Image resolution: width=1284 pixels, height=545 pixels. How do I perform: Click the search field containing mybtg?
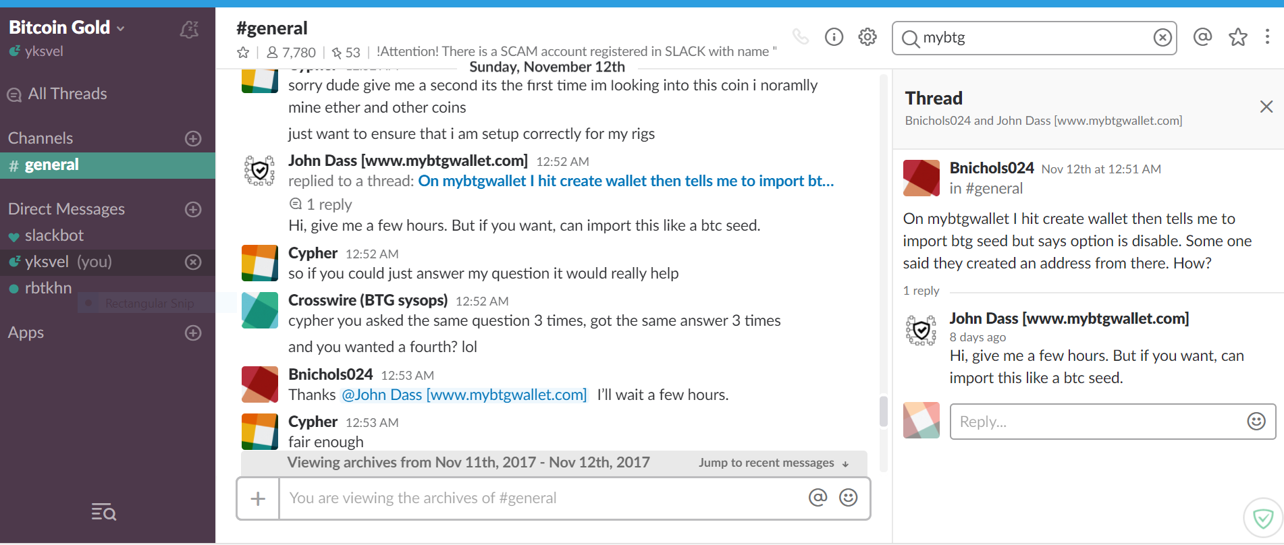tap(1034, 38)
